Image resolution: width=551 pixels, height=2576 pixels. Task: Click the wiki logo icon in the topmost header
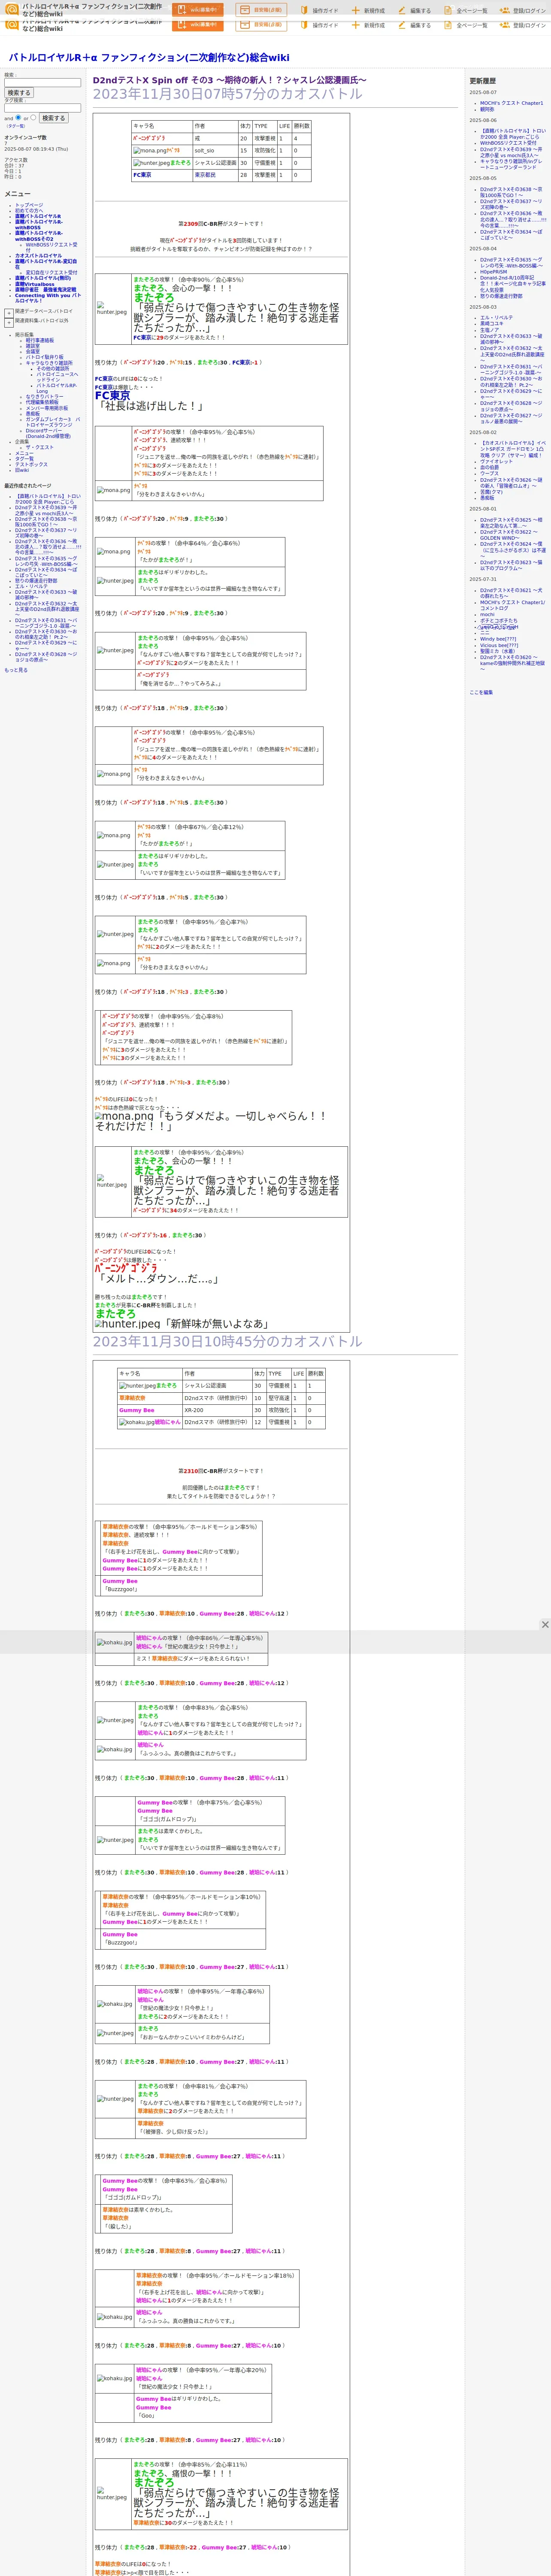[12, 8]
